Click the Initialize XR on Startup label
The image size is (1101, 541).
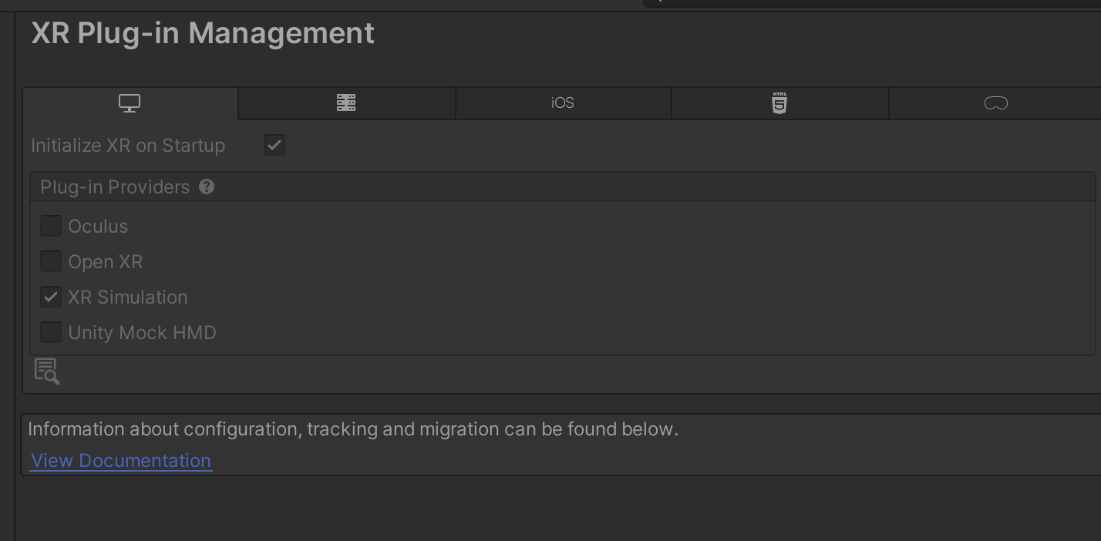(x=128, y=146)
